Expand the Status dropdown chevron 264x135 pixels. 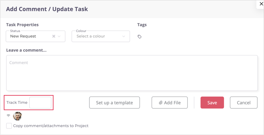pos(59,37)
